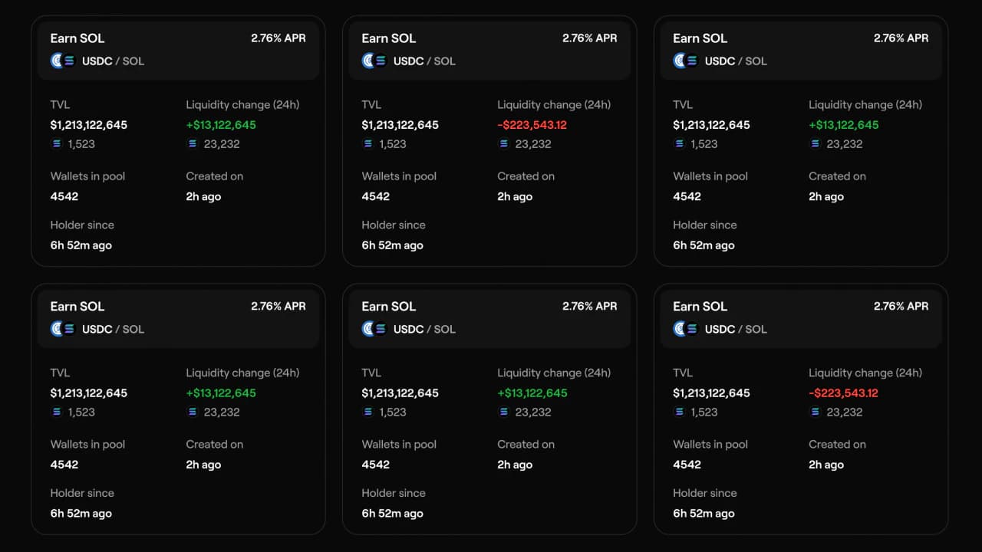
Task: Click the USDC/SOL pair icon in the bottom-left card
Action: 63,329
